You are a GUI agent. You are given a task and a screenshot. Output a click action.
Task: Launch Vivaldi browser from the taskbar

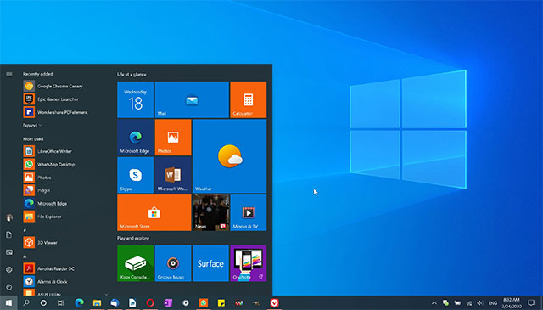coord(275,302)
